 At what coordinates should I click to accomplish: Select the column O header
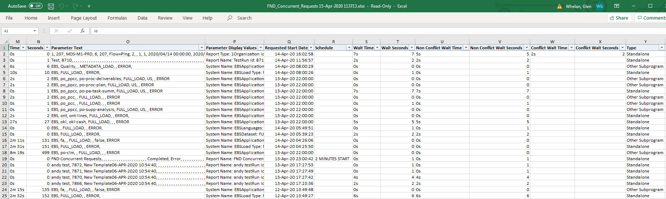pyautogui.click(x=128, y=42)
